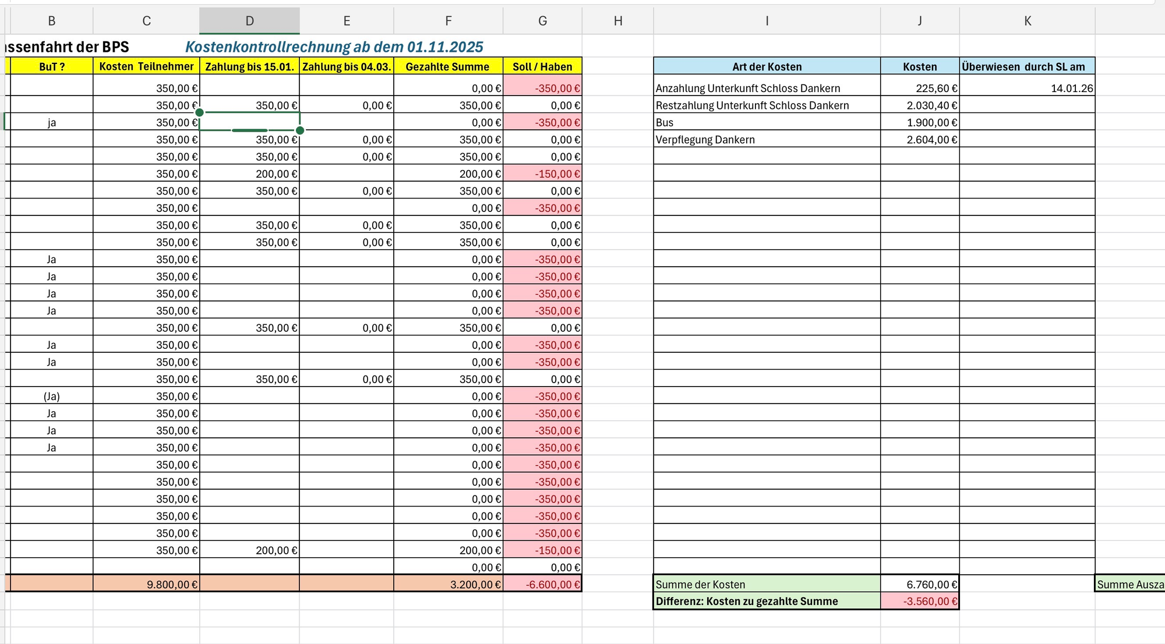The width and height of the screenshot is (1165, 644).
Task: Select the 'Soll / Haben' header cell
Action: pos(542,66)
